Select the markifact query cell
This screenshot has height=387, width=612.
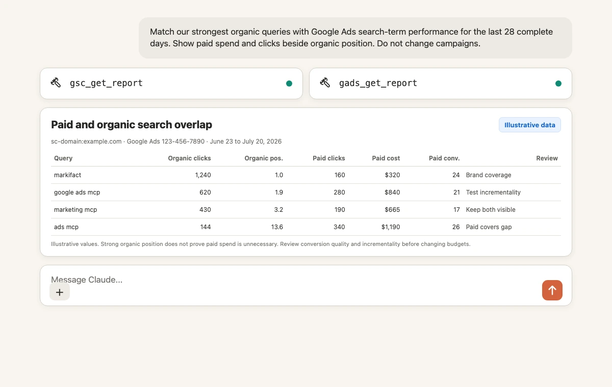(x=68, y=175)
